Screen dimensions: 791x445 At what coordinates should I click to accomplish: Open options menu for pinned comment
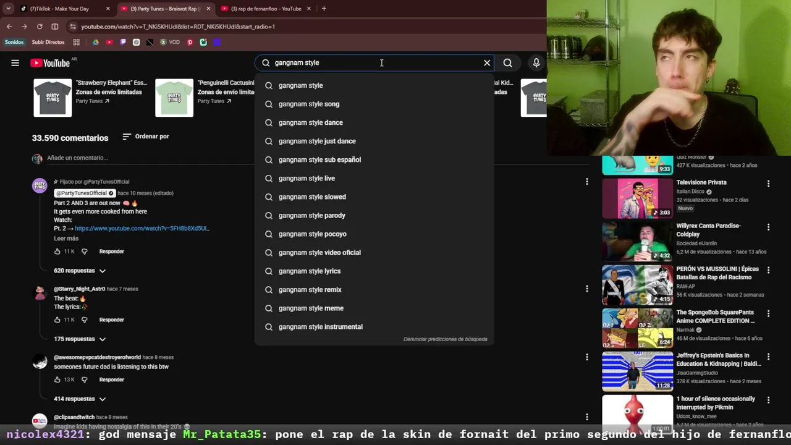(587, 182)
